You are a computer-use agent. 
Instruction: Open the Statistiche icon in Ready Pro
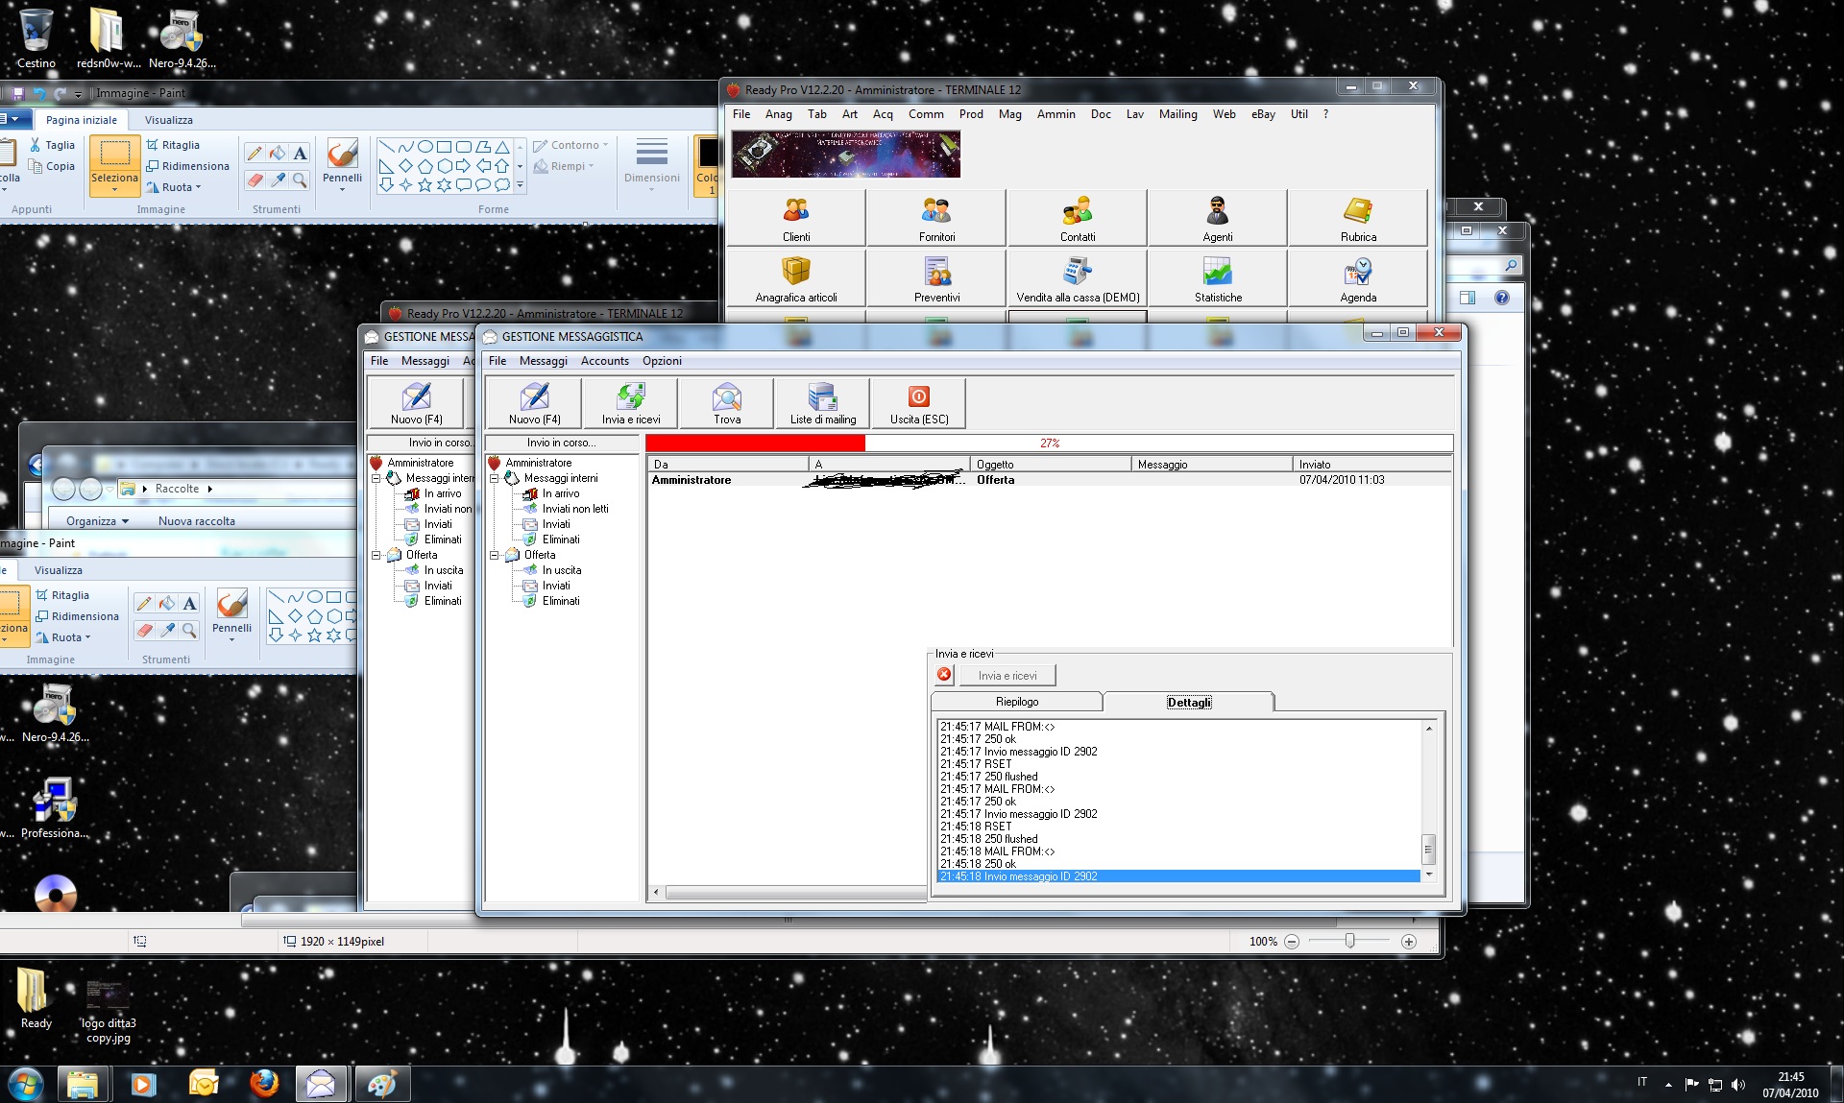click(1218, 278)
